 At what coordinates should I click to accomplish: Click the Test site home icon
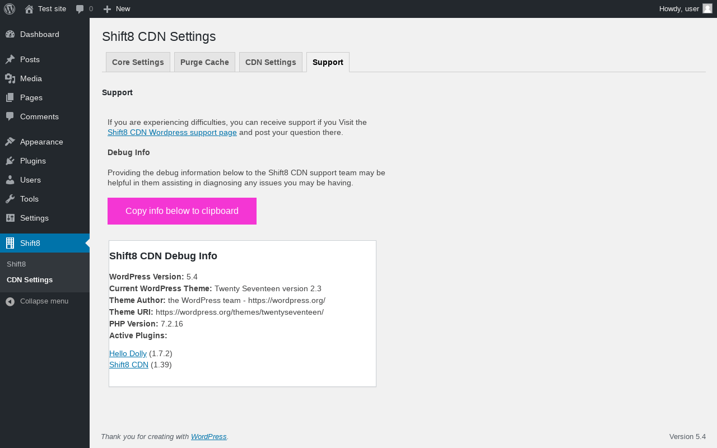pyautogui.click(x=29, y=9)
